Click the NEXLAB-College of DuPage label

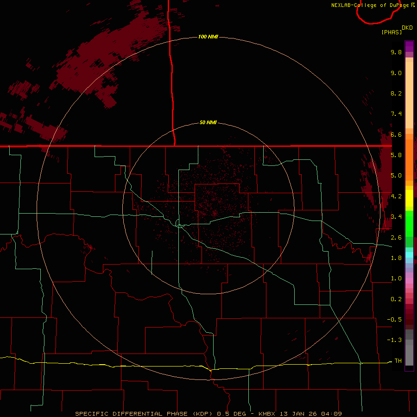click(x=370, y=5)
